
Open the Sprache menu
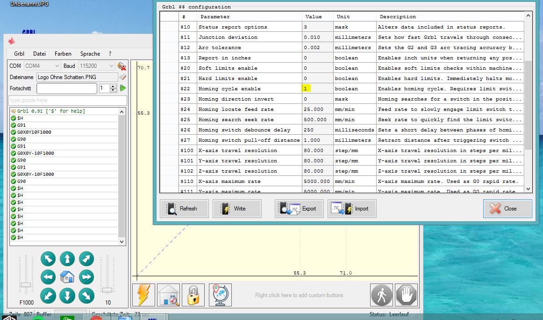[90, 54]
